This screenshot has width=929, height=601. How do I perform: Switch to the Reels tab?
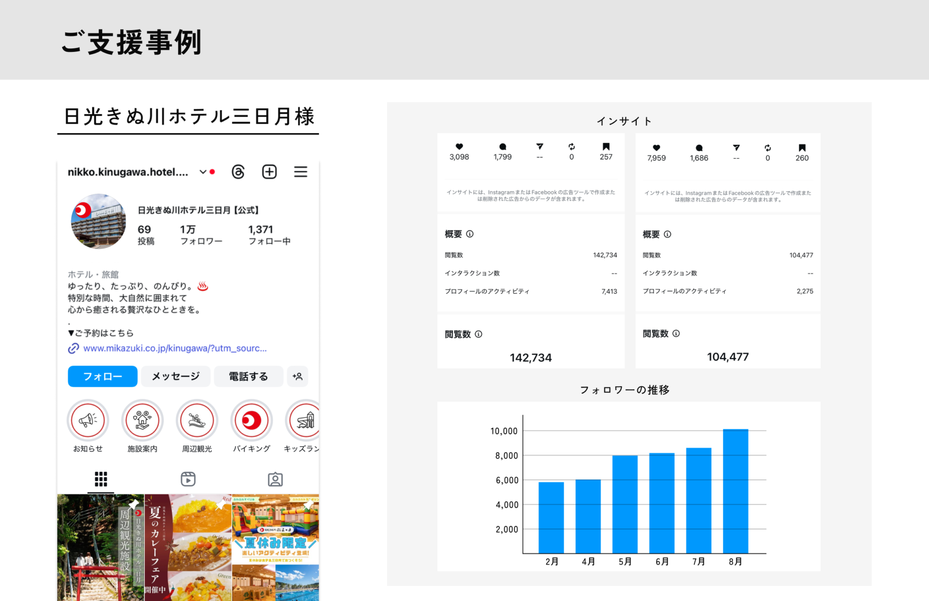(x=188, y=479)
